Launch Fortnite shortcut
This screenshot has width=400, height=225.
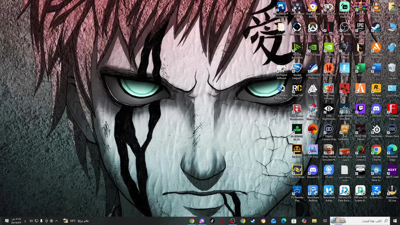345,70
